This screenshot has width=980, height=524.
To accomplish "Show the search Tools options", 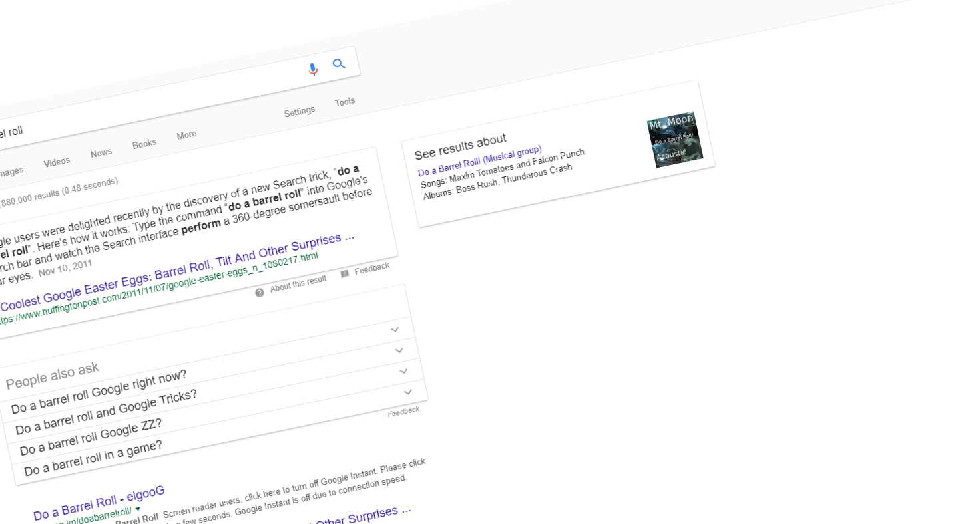I will (345, 102).
